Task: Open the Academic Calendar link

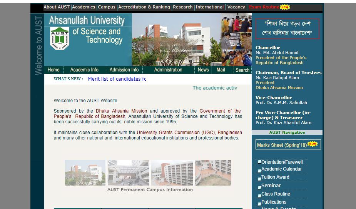Action: [282, 169]
